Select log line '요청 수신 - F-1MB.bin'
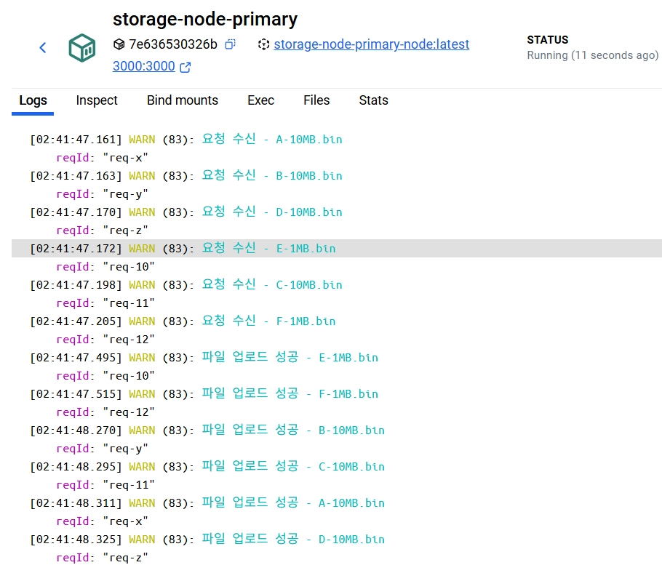 click(x=183, y=321)
